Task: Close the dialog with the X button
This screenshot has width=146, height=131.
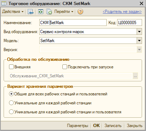Action: point(141,4)
